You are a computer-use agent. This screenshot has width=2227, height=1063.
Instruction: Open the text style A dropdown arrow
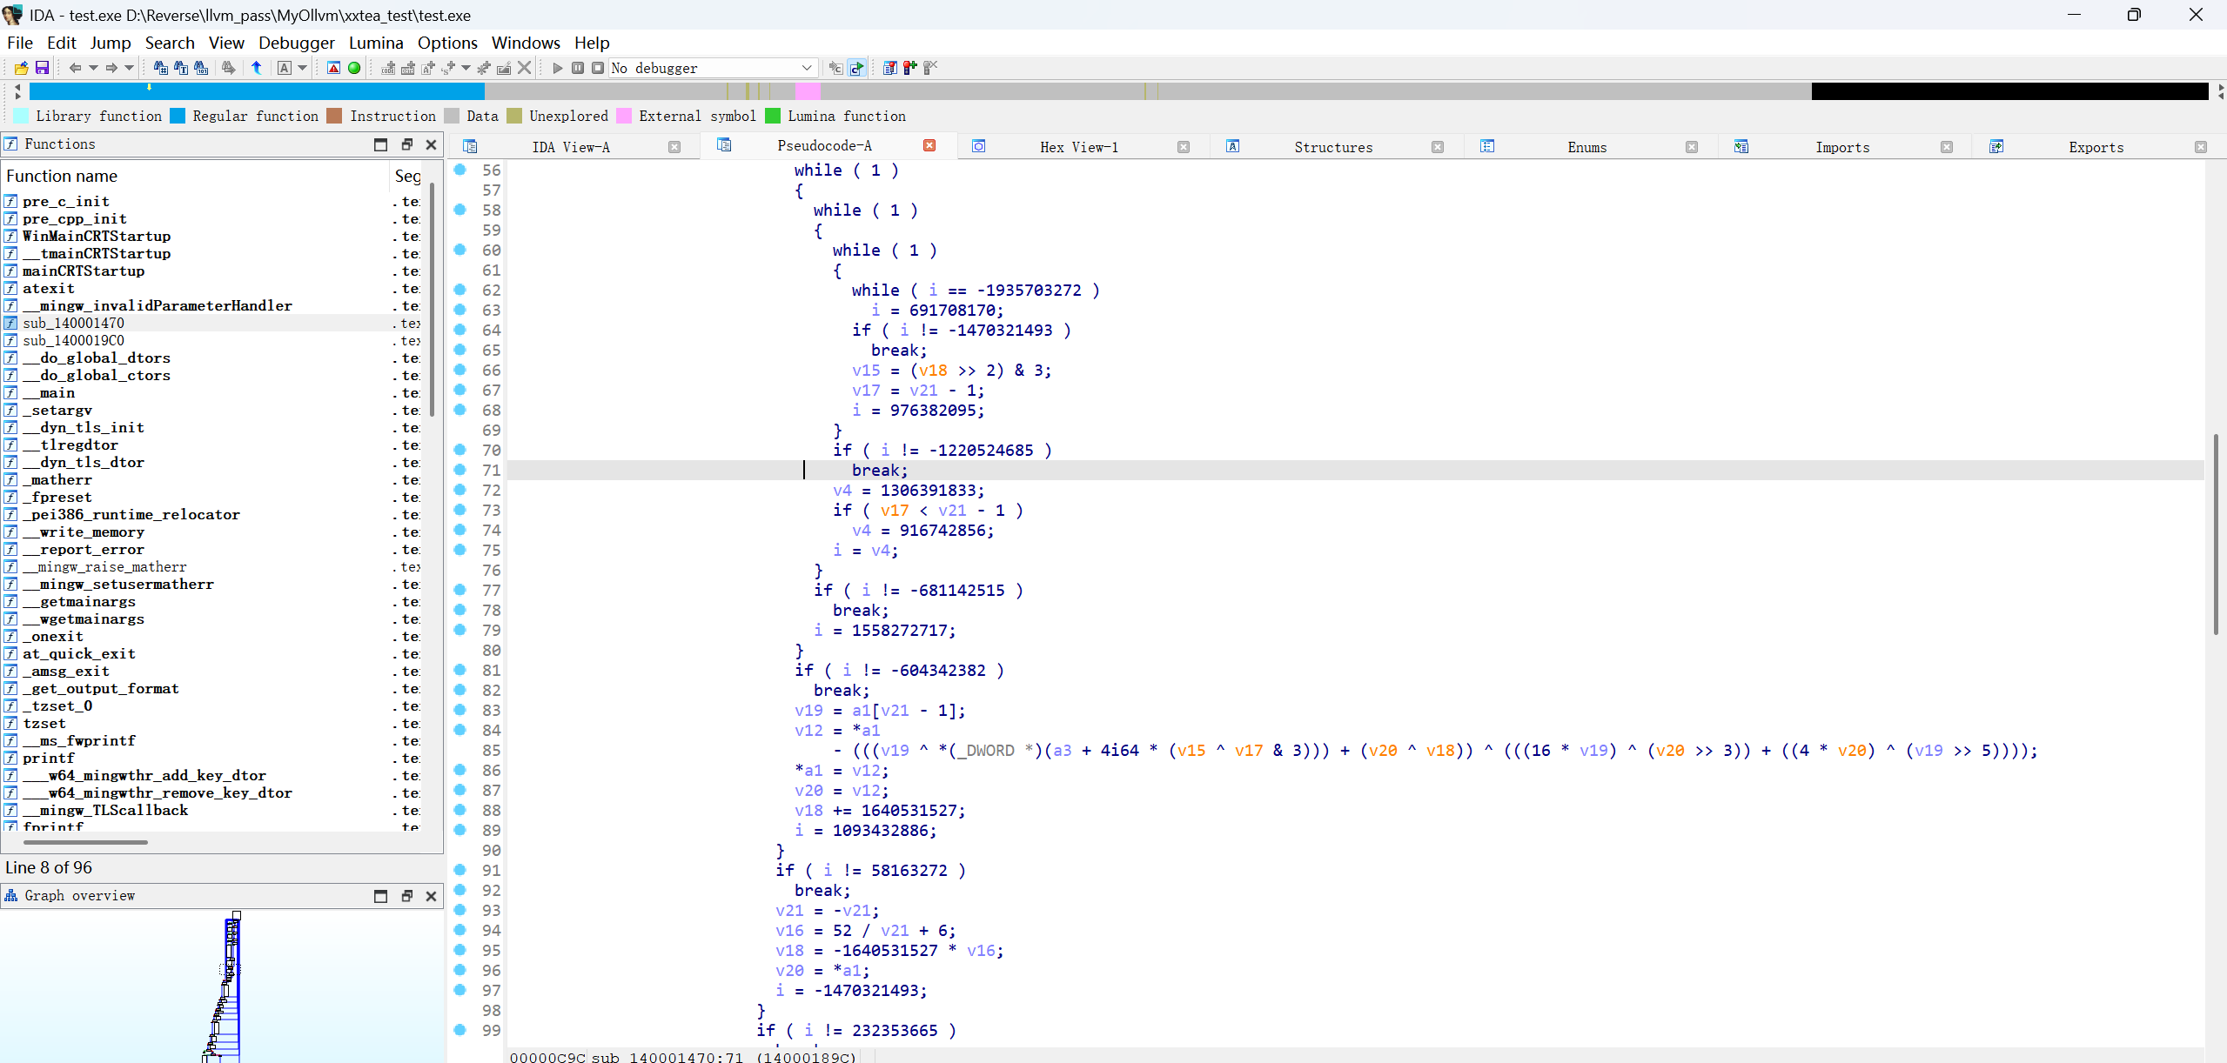pos(303,68)
